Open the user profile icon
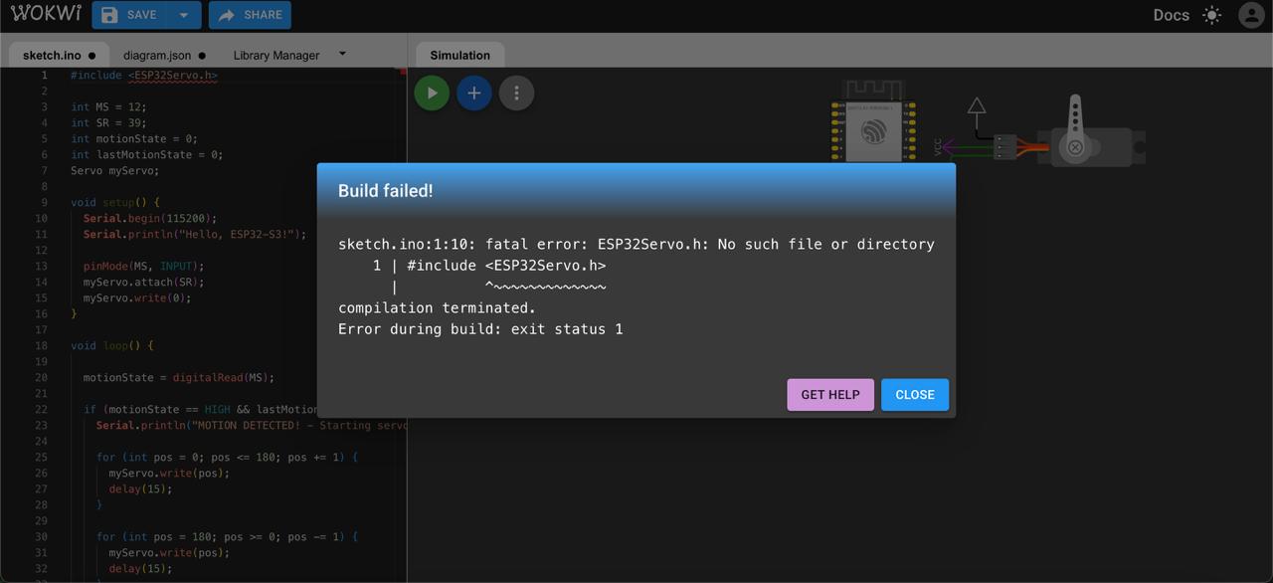The width and height of the screenshot is (1273, 583). click(1251, 15)
